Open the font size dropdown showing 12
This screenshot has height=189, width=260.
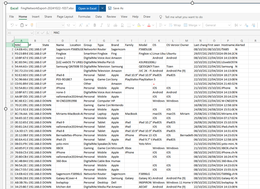[70, 25]
